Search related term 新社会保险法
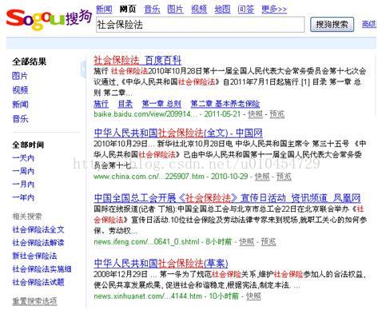 tap(34, 256)
